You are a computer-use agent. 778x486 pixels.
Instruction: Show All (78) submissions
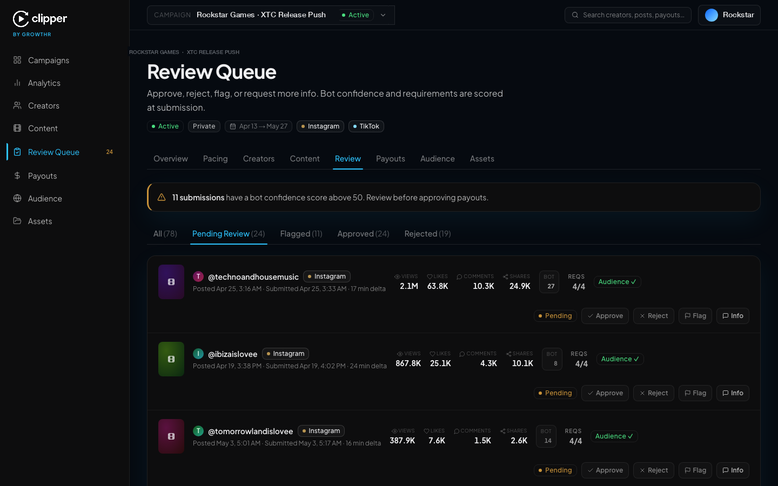165,234
